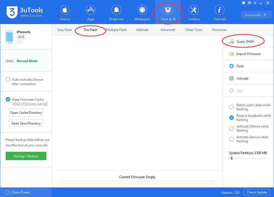The height and width of the screenshot is (197, 274).
Task: Click the green Backup / Restore button
Action: coord(26,156)
